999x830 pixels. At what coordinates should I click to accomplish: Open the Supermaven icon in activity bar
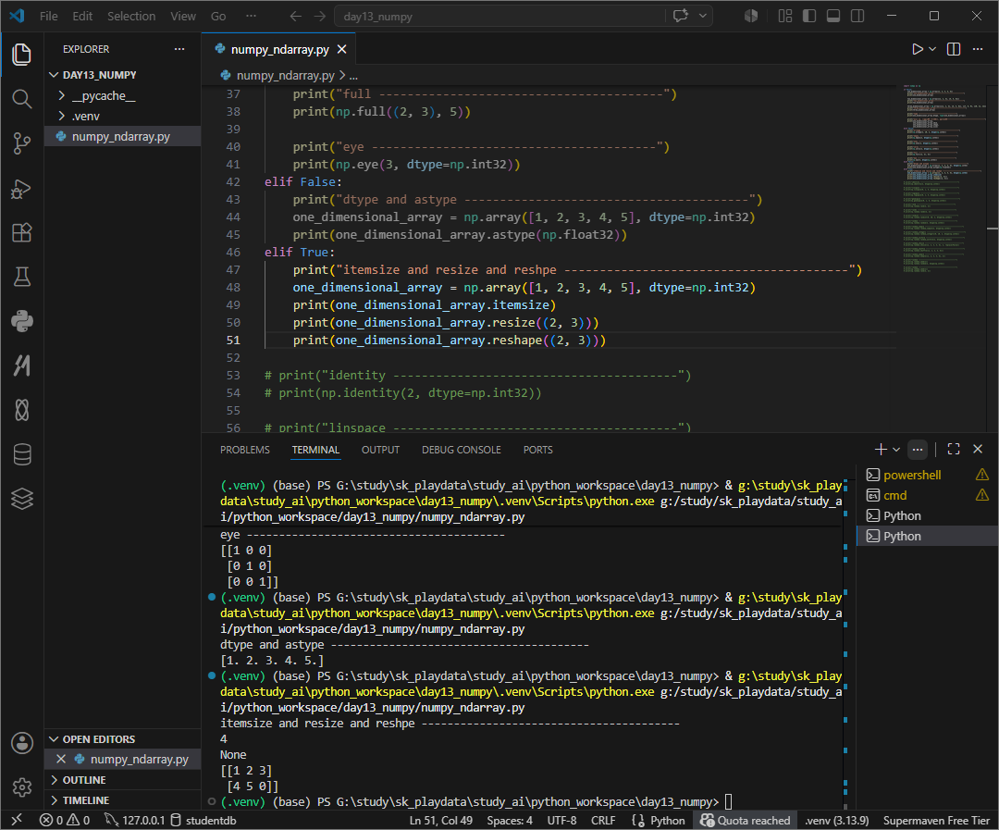point(21,365)
